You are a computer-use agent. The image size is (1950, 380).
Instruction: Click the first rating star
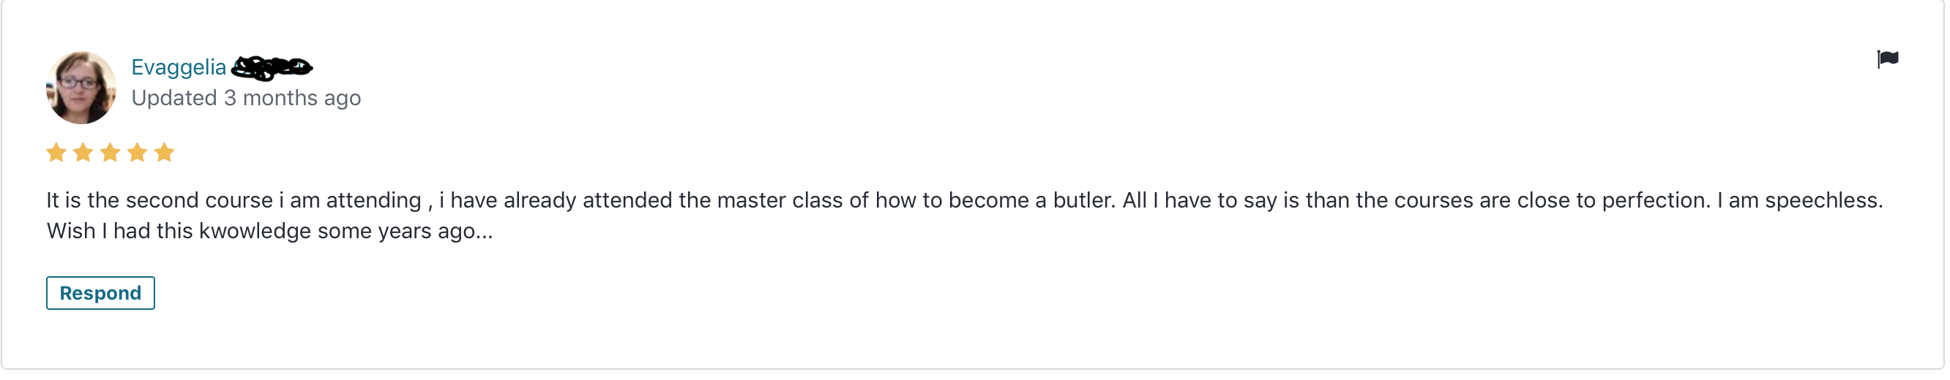pos(56,153)
